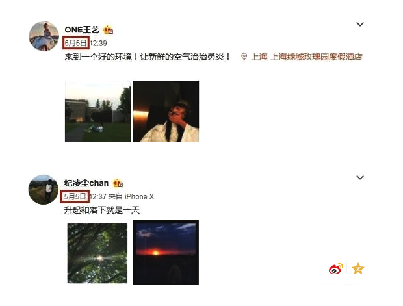Click 来自 iPhone X source link
The image size is (403, 306).
click(131, 197)
